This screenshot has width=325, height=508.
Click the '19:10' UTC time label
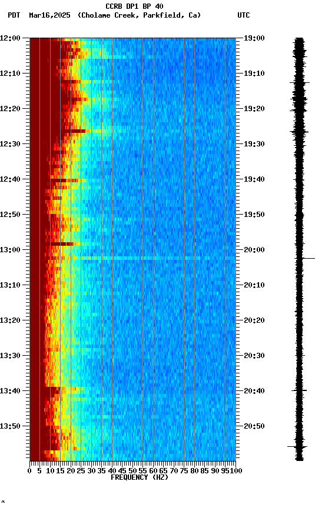254,73
